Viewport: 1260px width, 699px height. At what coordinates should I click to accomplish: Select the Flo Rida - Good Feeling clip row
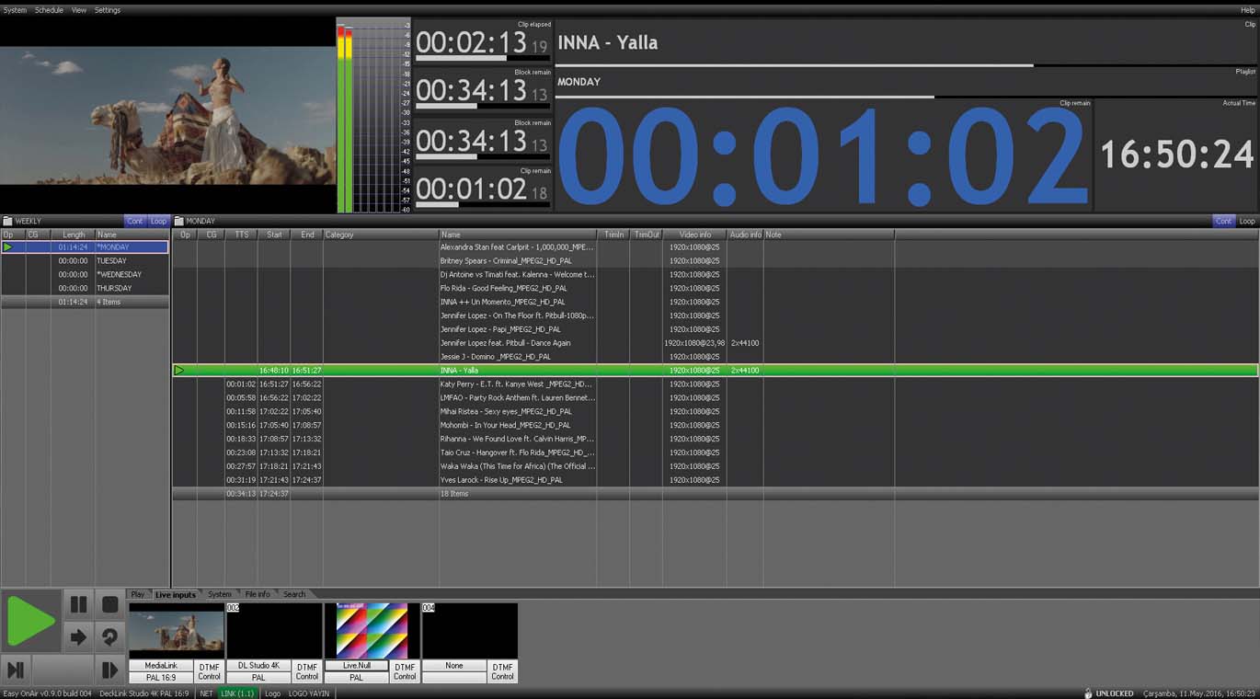(716, 288)
